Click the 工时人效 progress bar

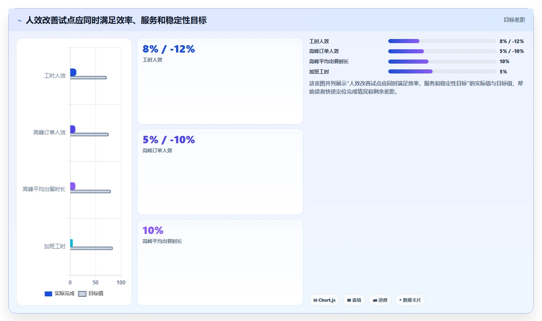pyautogui.click(x=442, y=41)
